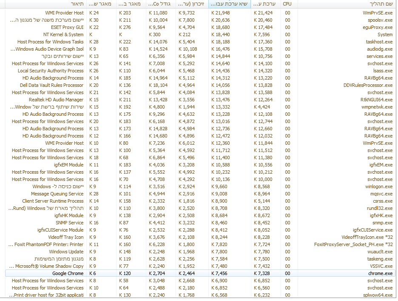Click the System process name
The width and height of the screenshot is (398, 301).
coord(385,34)
